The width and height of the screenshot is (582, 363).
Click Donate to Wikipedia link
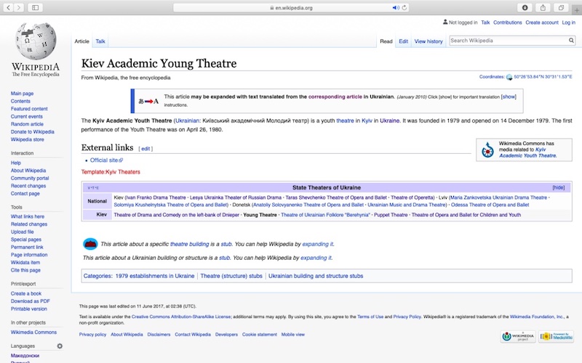coord(32,131)
